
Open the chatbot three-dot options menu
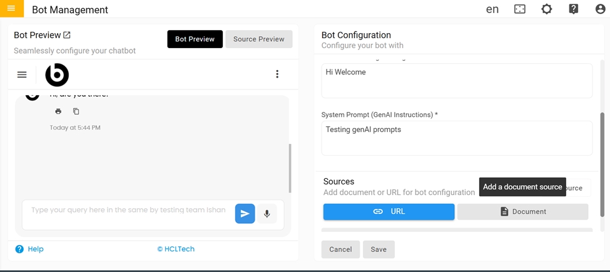277,74
